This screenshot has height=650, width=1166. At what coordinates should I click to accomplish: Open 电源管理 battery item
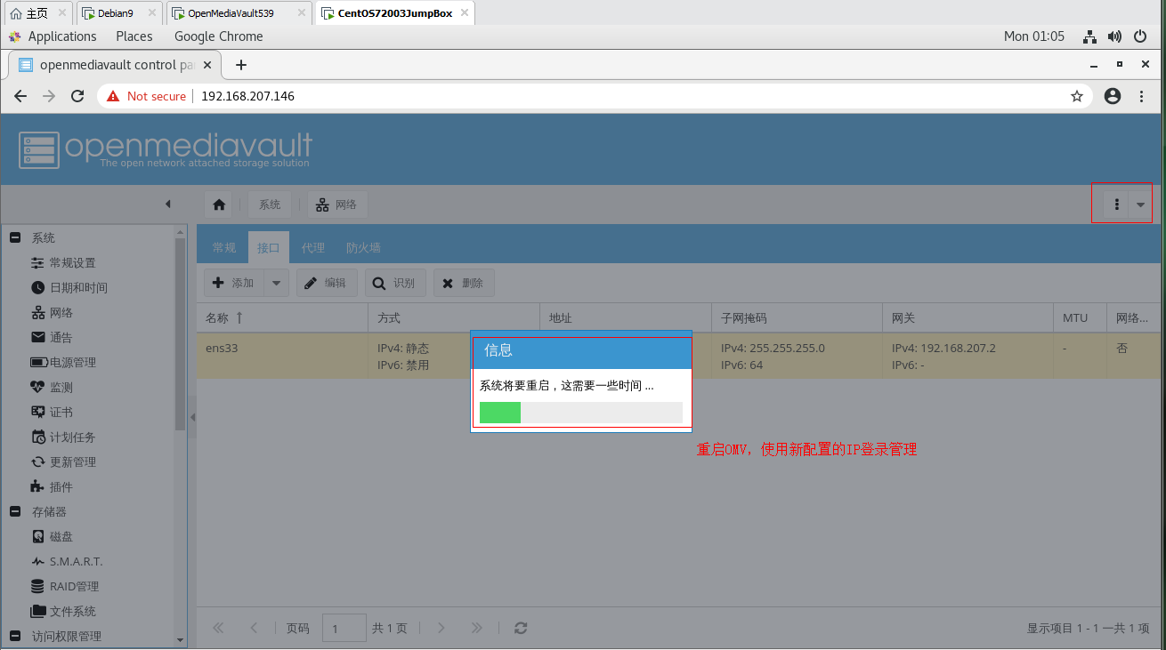tap(62, 363)
